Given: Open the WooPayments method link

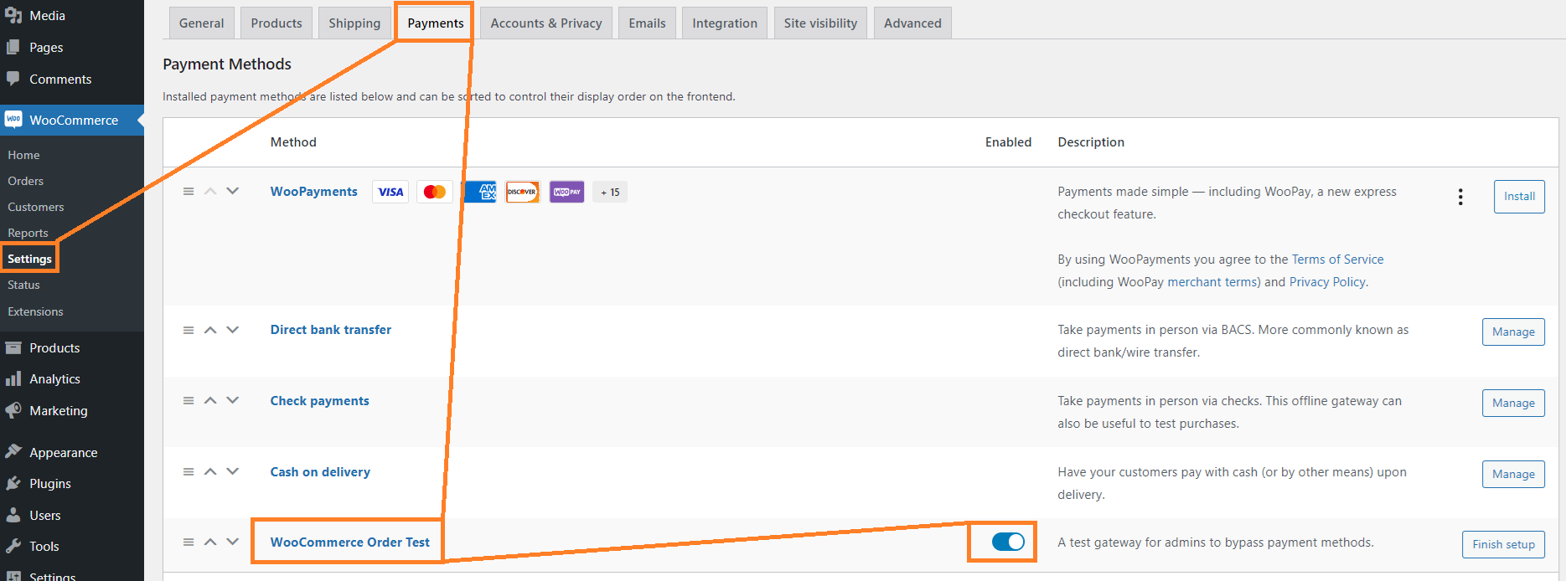Looking at the screenshot, I should (313, 192).
